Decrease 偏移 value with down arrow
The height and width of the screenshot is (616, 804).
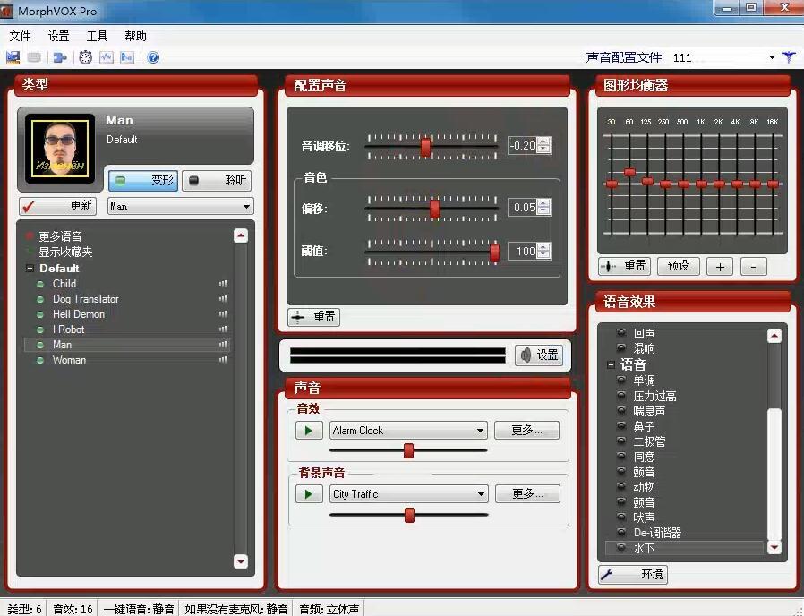point(544,211)
